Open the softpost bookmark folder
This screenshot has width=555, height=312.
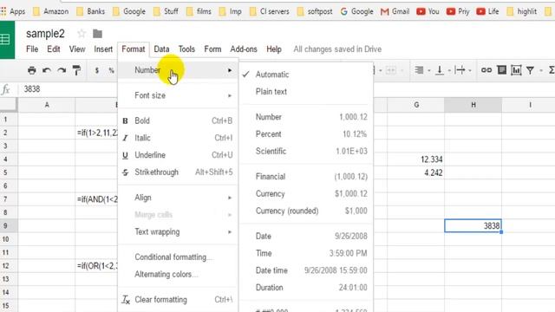coord(315,11)
